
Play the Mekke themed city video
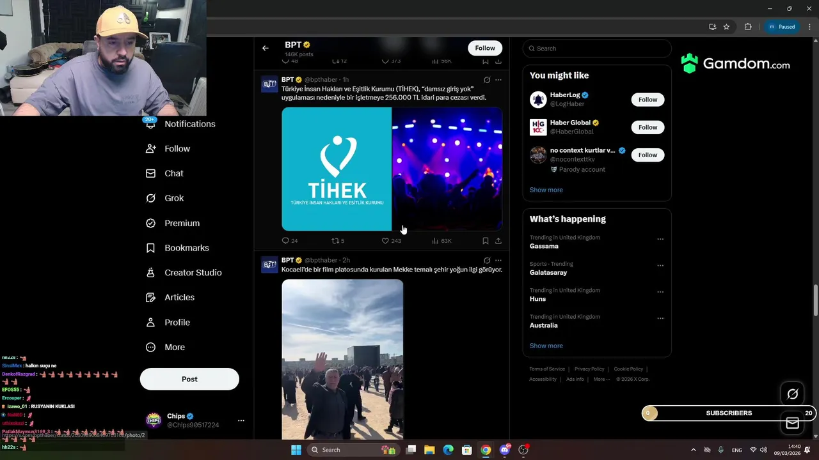tap(342, 359)
